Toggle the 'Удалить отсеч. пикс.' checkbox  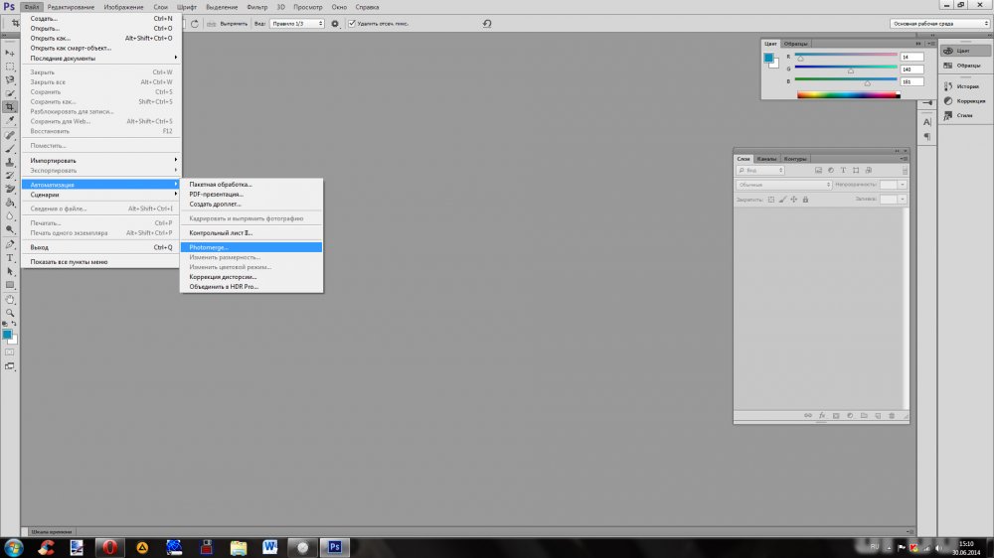click(352, 23)
